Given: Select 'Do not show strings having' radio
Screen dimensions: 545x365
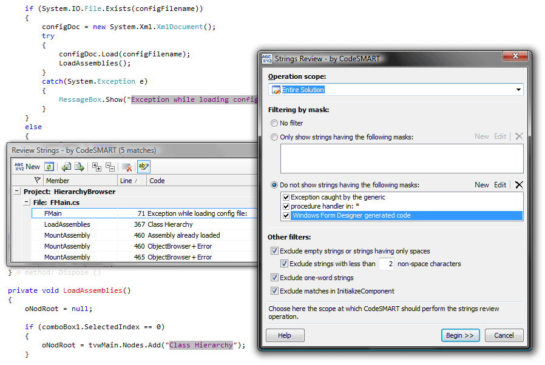Looking at the screenshot, I should pos(274,185).
